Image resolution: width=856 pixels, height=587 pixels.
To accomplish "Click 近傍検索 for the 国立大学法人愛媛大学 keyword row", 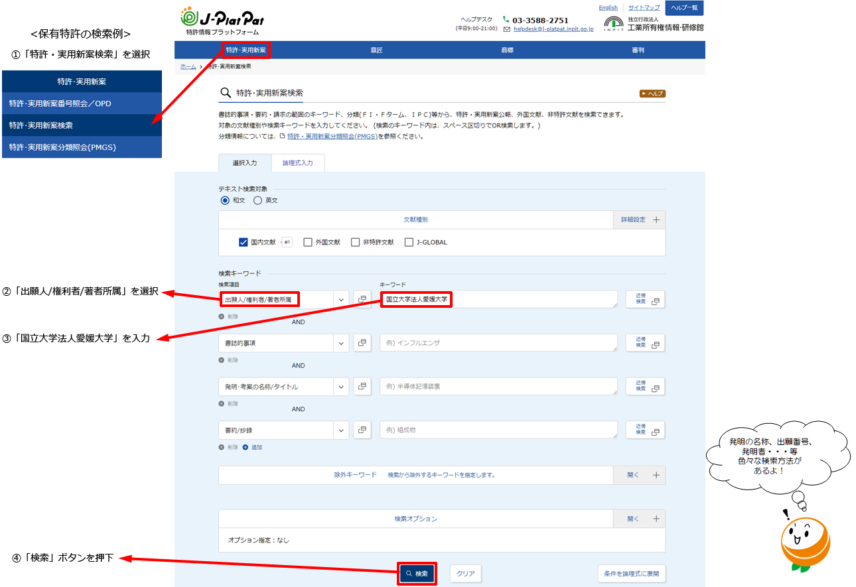I will click(645, 300).
